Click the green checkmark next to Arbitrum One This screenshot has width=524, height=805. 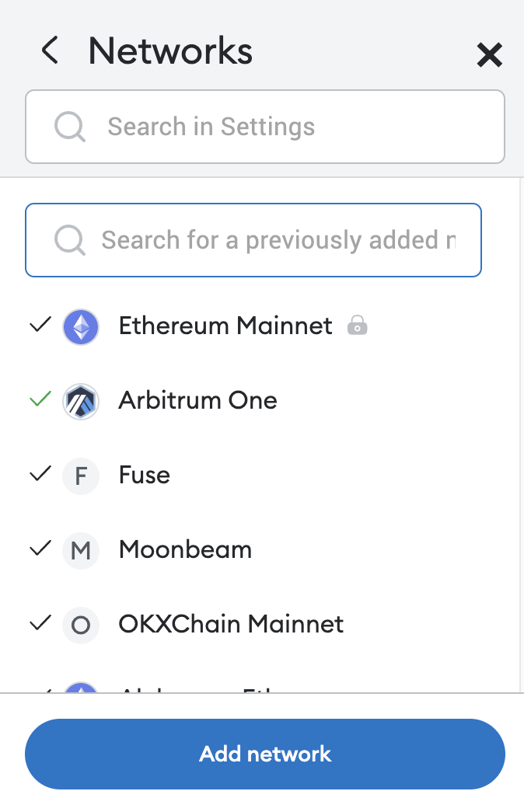pos(40,399)
